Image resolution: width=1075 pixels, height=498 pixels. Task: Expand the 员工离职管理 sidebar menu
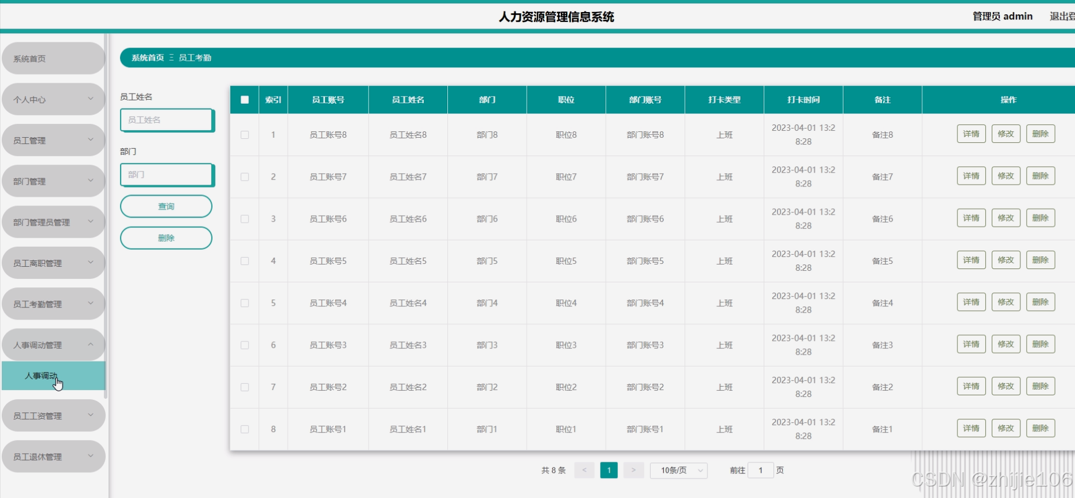53,263
